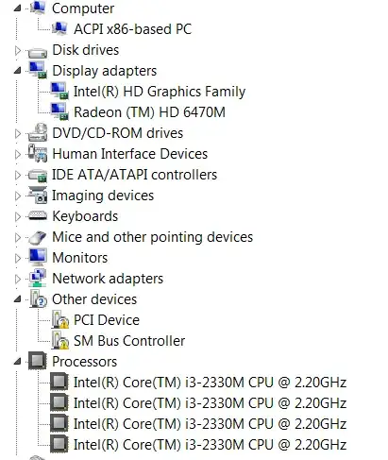Viewport: 388px width, 460px height.
Task: Click the DVD/CD-ROM drives icon
Action: [x=38, y=132]
